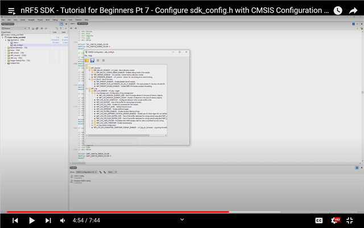Open the YouTube playlist menu icon
This screenshot has width=364, height=228.
[11, 10]
